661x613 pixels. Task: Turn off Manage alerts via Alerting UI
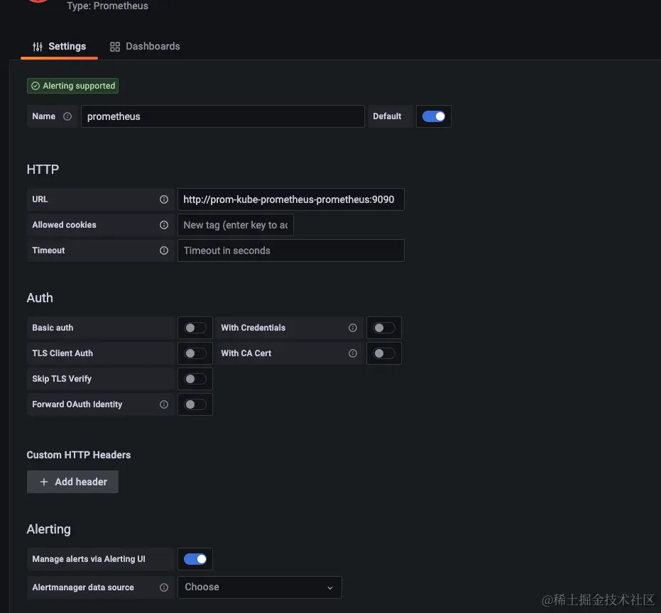pyautogui.click(x=195, y=559)
